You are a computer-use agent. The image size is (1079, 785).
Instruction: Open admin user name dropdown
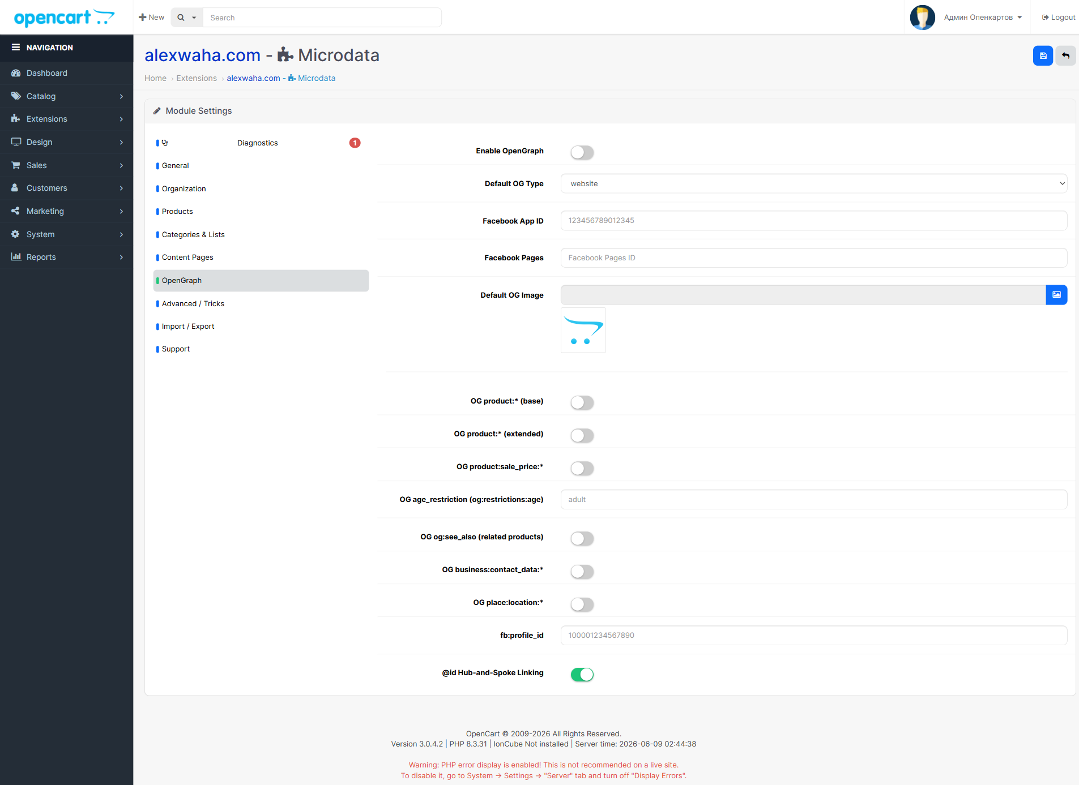[x=983, y=18]
